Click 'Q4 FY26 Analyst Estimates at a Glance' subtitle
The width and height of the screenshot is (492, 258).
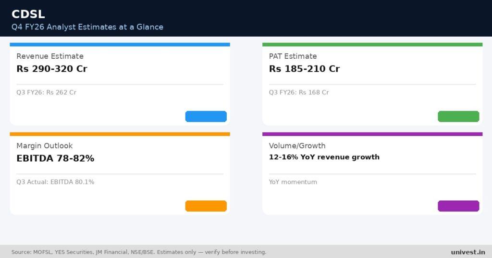(87, 27)
